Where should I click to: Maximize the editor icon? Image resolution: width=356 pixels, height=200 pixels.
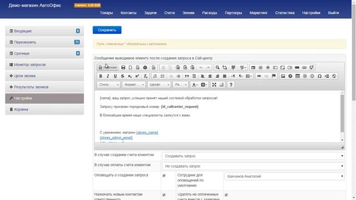point(214,85)
